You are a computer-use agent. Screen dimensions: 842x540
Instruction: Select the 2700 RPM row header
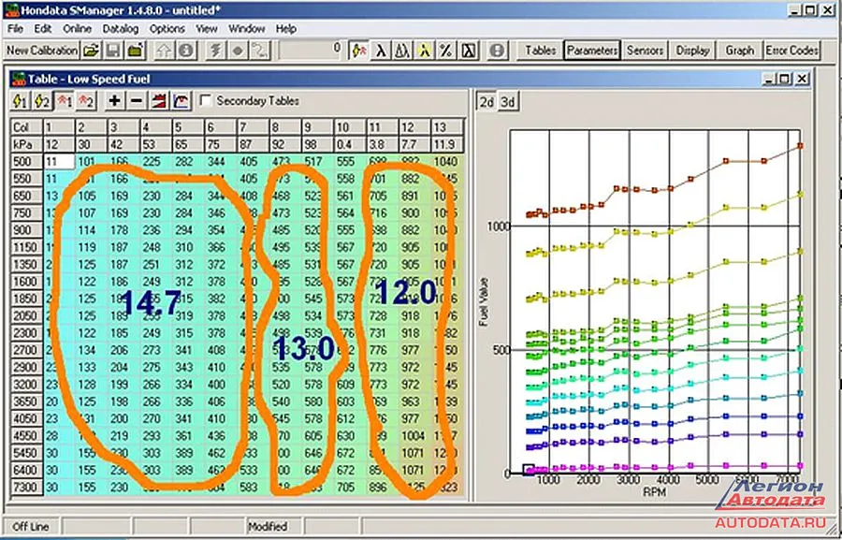click(27, 350)
